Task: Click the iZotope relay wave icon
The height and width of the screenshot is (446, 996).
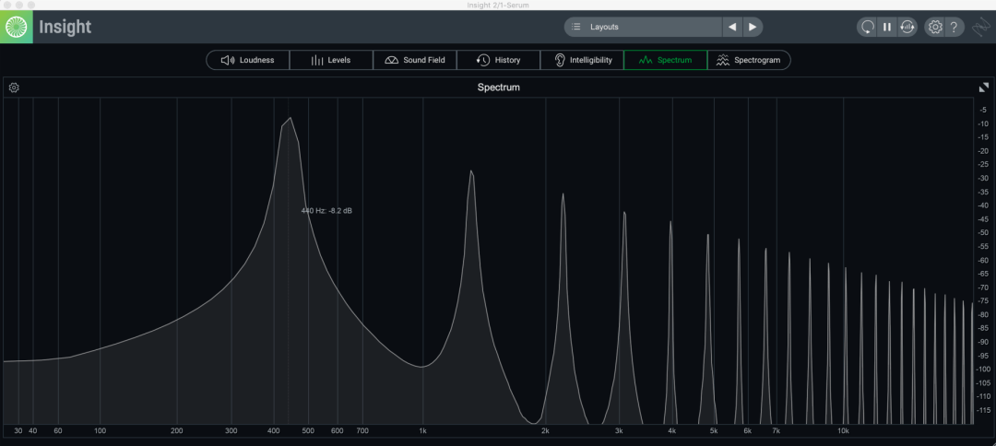Action: 981,27
